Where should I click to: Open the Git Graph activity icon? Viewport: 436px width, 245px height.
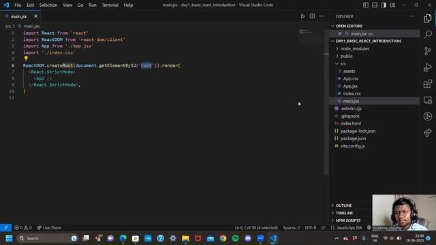tap(428, 116)
